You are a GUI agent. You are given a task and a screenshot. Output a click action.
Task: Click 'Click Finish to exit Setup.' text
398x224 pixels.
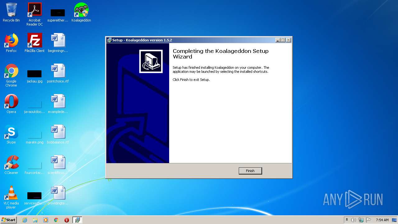191,80
